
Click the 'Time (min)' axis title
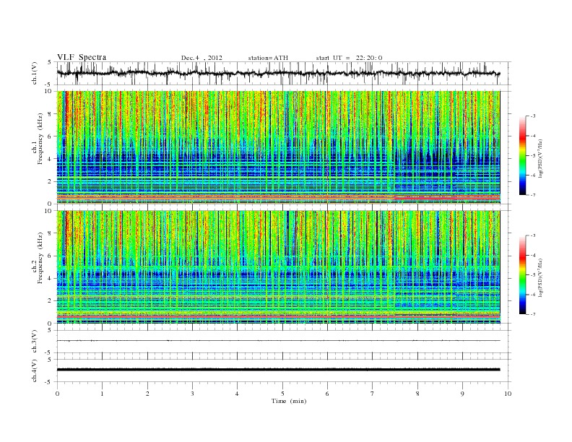click(x=289, y=401)
